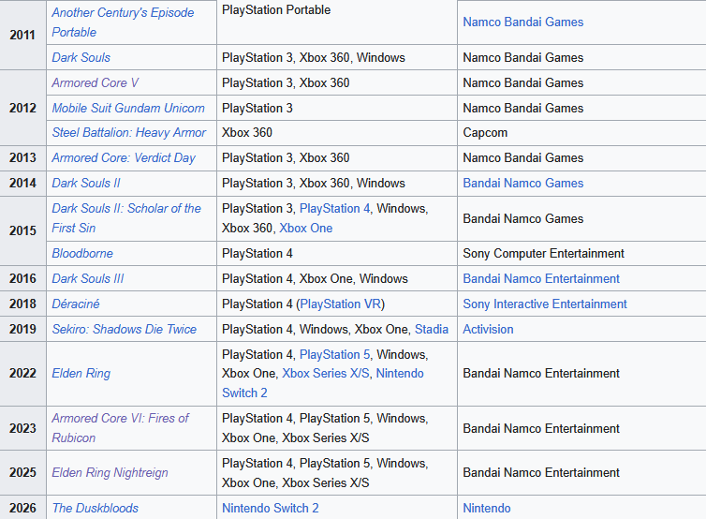Open the Xbox Series X/S link
Image resolution: width=706 pixels, height=519 pixels.
point(325,373)
